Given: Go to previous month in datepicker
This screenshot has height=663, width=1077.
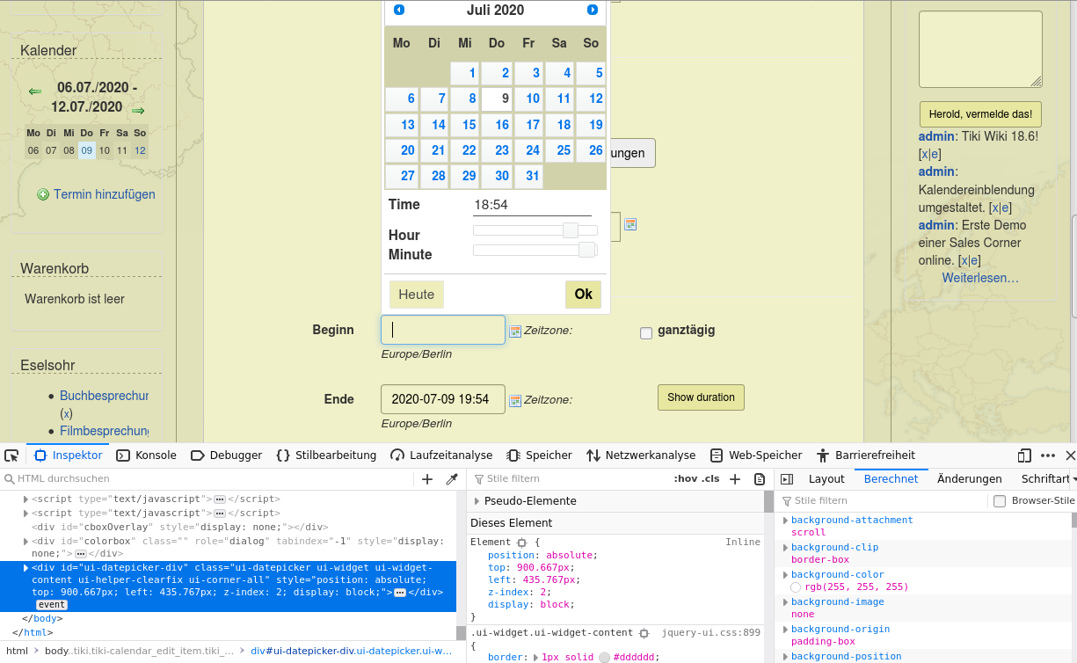Looking at the screenshot, I should tap(399, 10).
